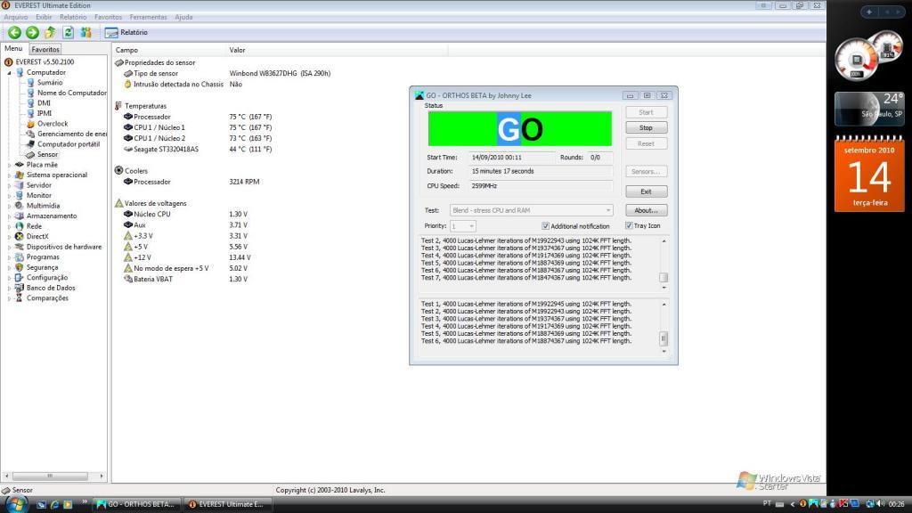Expand the Sistema operacional tree node
This screenshot has height=513, width=912.
tap(9, 175)
